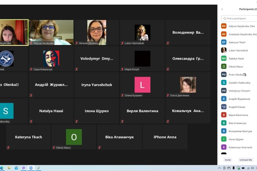The height and width of the screenshot is (171, 257).
Task: Click the Invite button
Action: (x=228, y=160)
